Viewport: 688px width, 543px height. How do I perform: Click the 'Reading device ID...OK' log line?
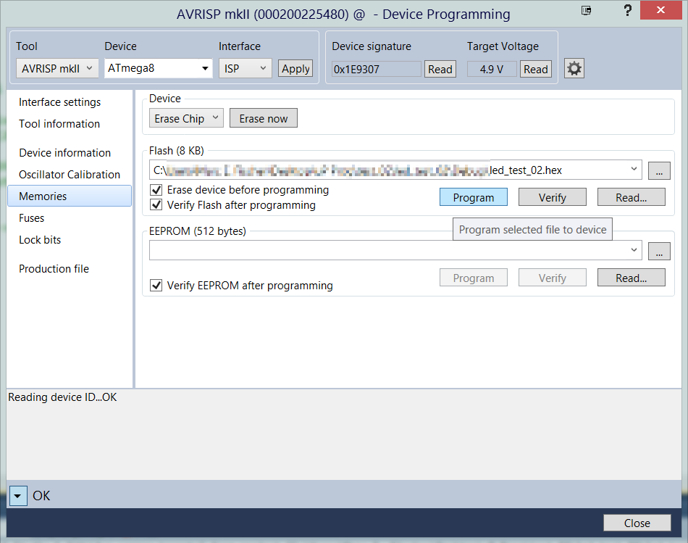click(62, 397)
